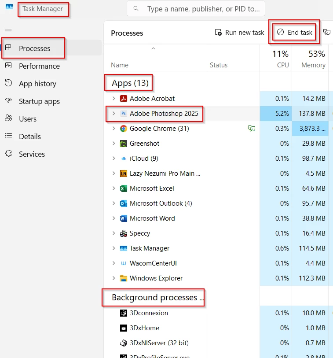Expand the Speccy process group
333x358 pixels.
pyautogui.click(x=113, y=233)
